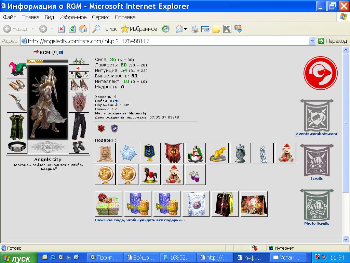Click the 299/777 health bar
This screenshot has width=350, height=263.
coord(48,61)
